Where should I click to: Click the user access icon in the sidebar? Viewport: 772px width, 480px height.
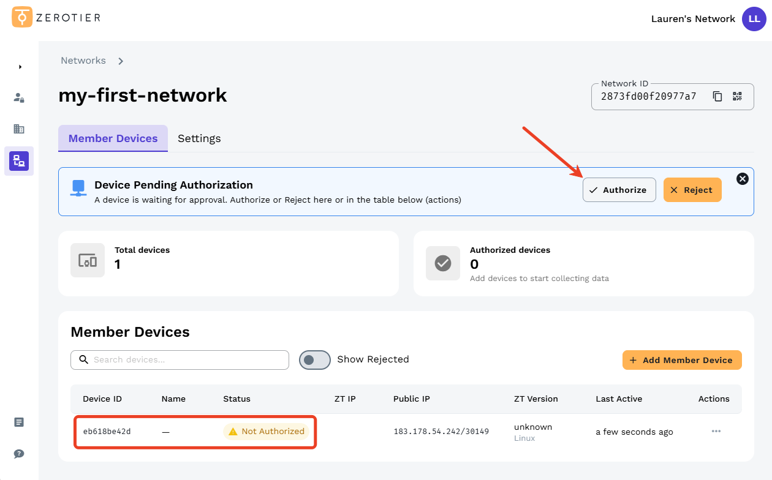[x=18, y=97]
